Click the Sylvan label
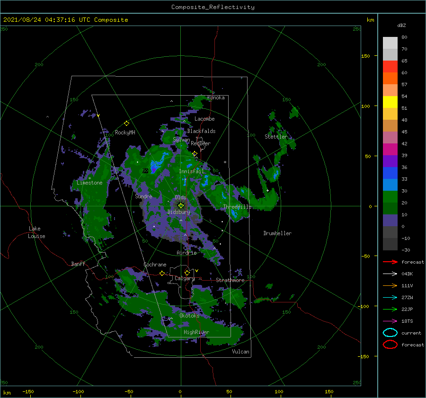Viewport: 426px width, 398px height. click(x=181, y=140)
